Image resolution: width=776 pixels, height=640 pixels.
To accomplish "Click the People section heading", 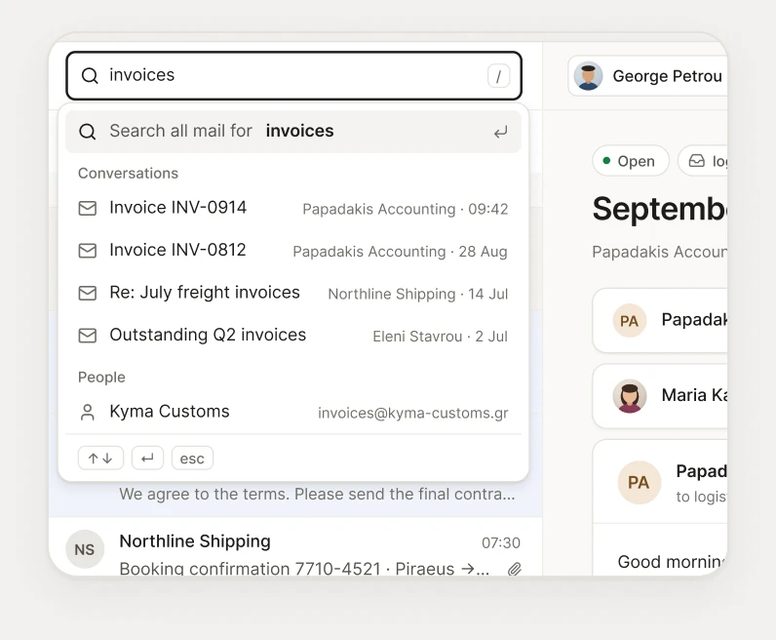I will pyautogui.click(x=101, y=378).
